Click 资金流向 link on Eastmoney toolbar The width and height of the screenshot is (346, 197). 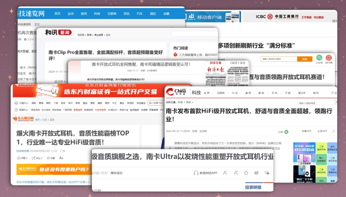(x=35, y=110)
